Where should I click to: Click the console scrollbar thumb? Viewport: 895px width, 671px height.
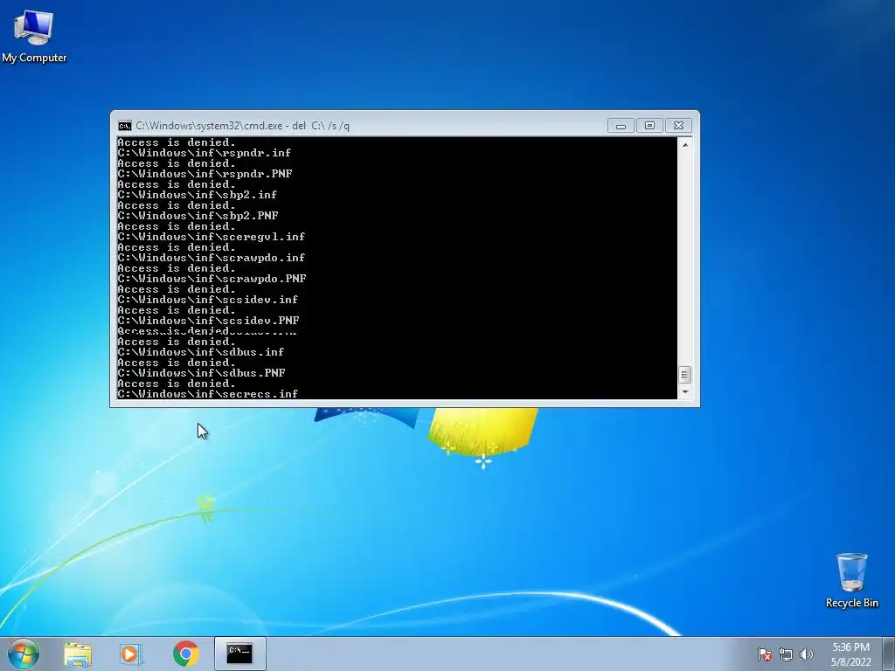[x=685, y=375]
